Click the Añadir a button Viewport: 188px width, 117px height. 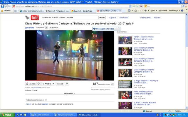click(47, 84)
